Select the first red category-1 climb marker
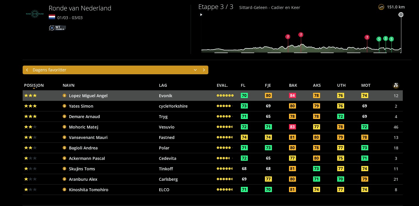The height and width of the screenshot is (206, 419). [x=288, y=37]
